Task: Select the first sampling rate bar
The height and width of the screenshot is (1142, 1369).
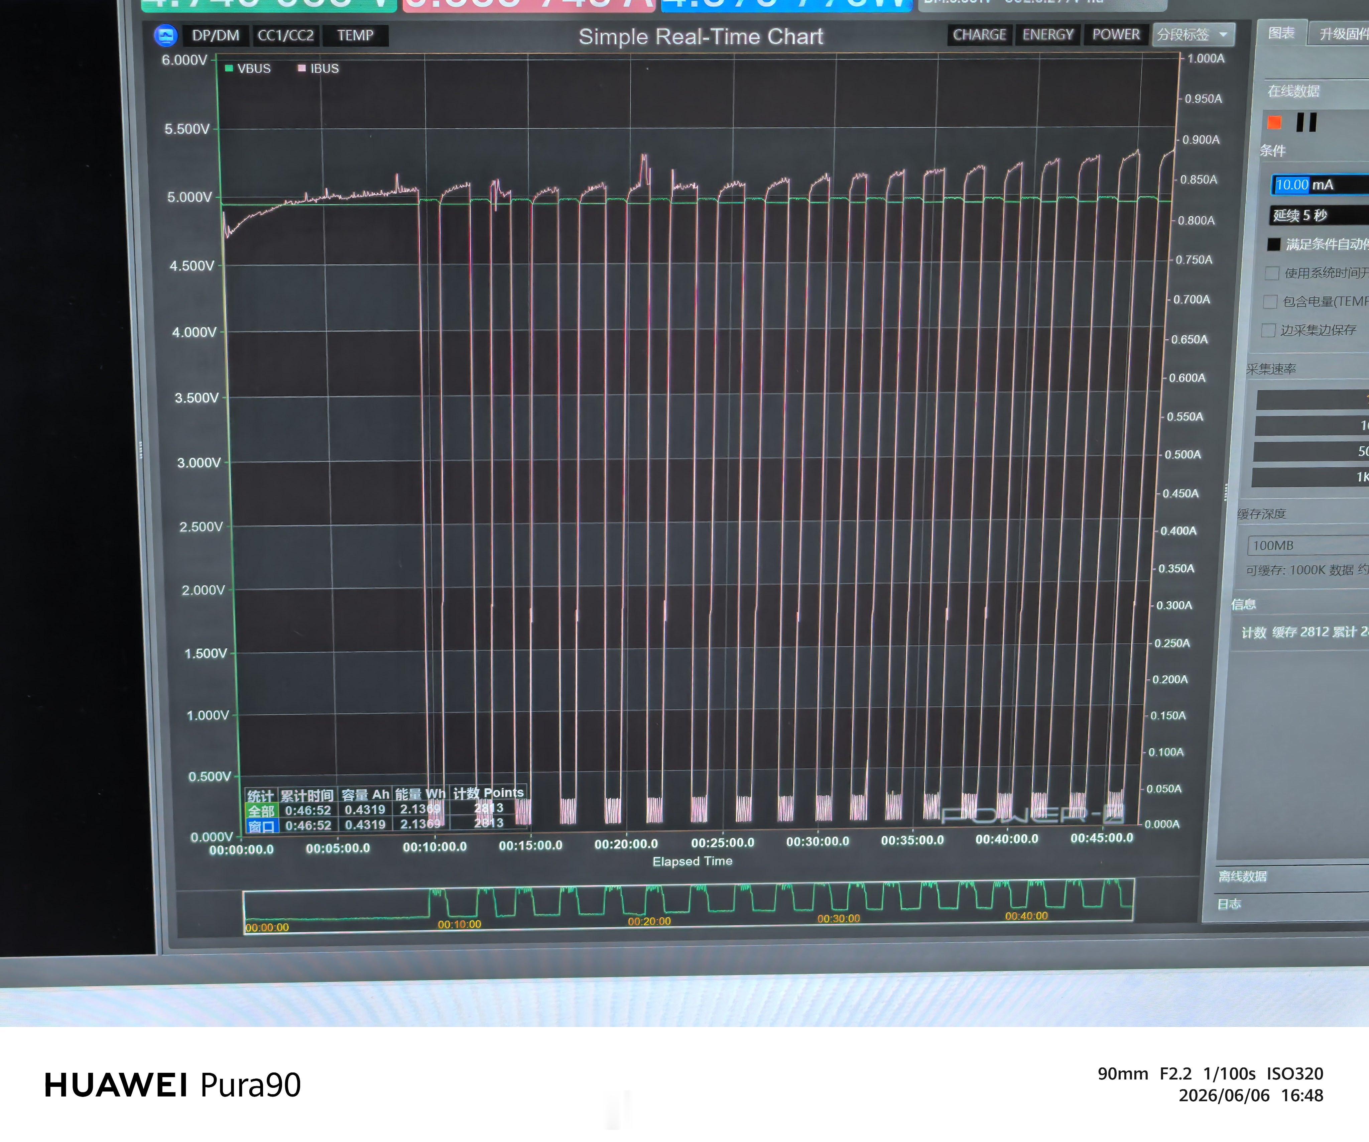Action: 1312,400
